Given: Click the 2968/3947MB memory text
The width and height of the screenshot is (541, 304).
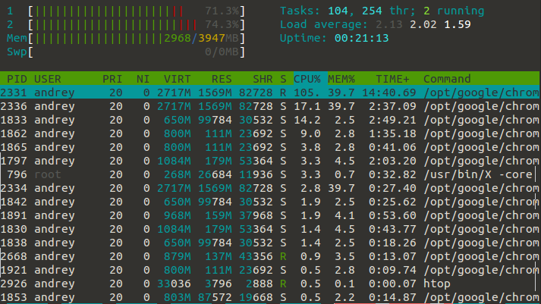Looking at the screenshot, I should point(201,38).
